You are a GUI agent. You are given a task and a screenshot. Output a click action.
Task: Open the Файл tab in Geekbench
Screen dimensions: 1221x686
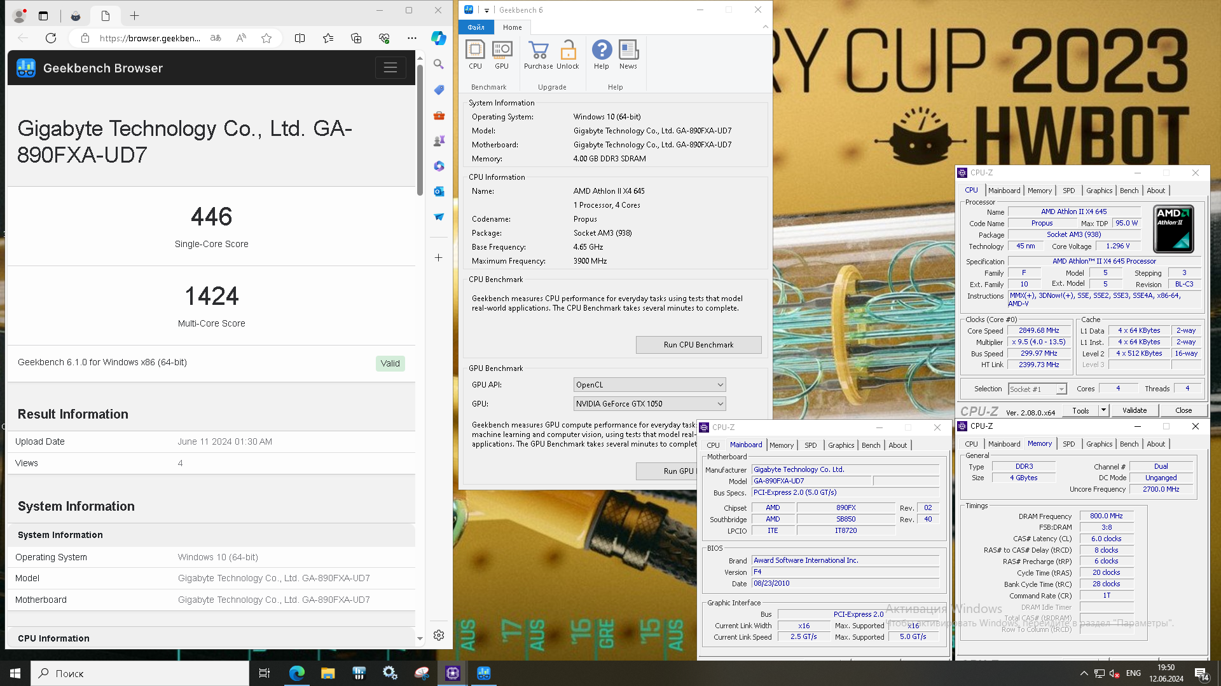coord(476,27)
